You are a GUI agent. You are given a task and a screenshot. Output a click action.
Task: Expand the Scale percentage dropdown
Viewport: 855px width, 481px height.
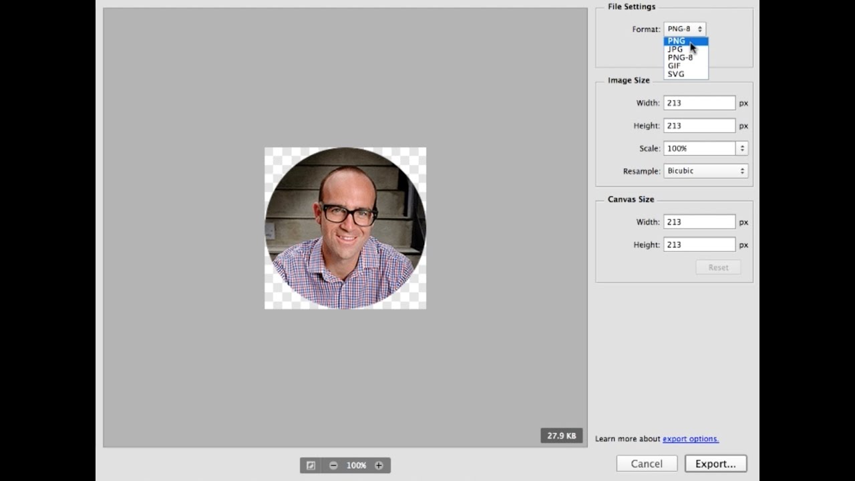point(741,148)
